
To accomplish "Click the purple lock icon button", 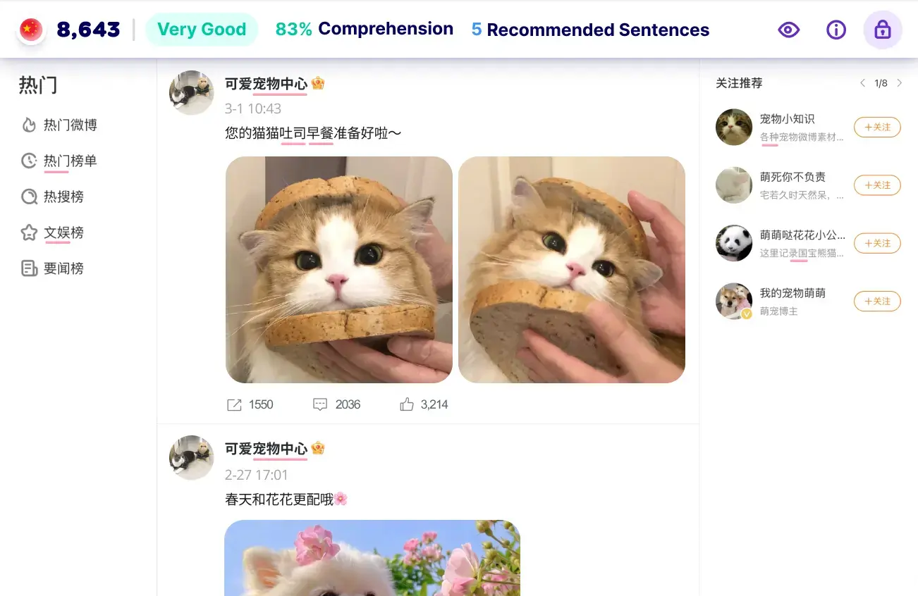I will pyautogui.click(x=883, y=30).
